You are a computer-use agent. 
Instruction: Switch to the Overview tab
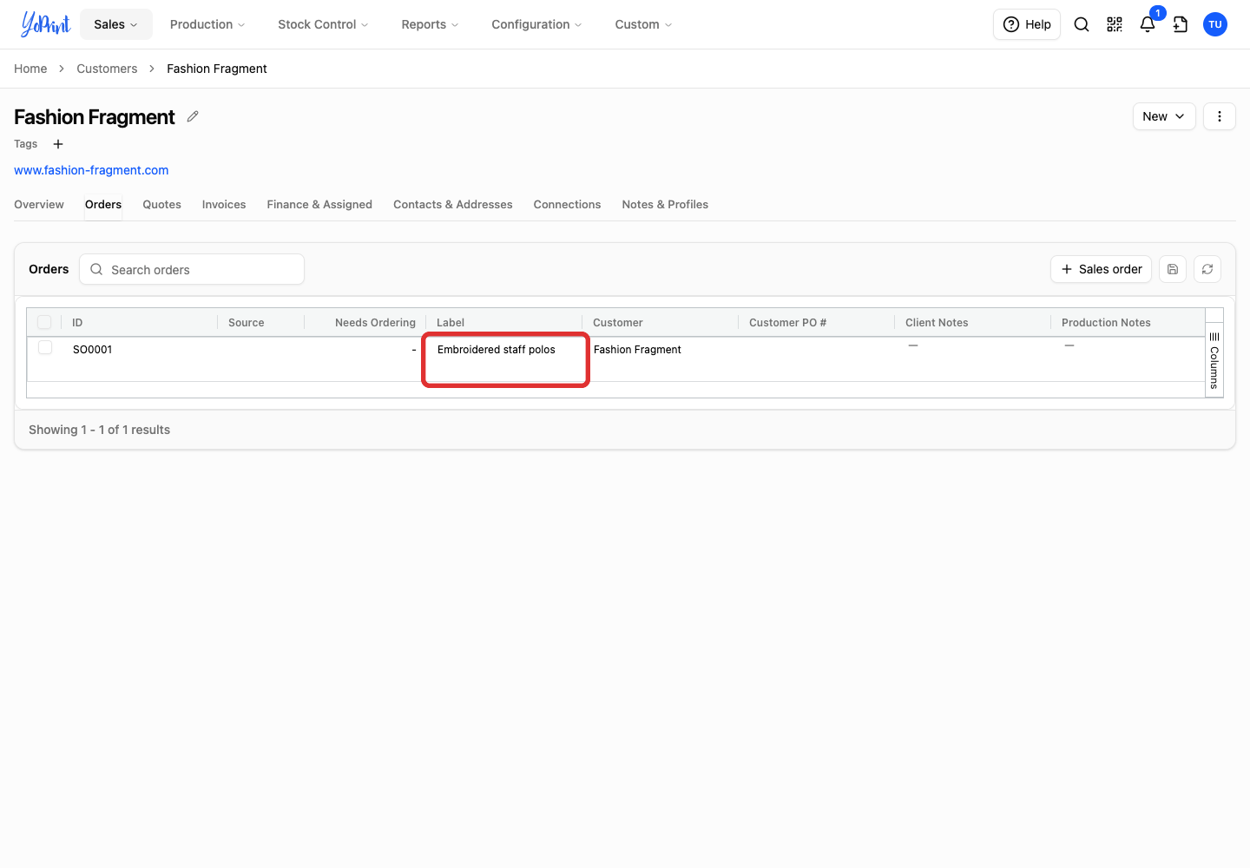coord(39,205)
